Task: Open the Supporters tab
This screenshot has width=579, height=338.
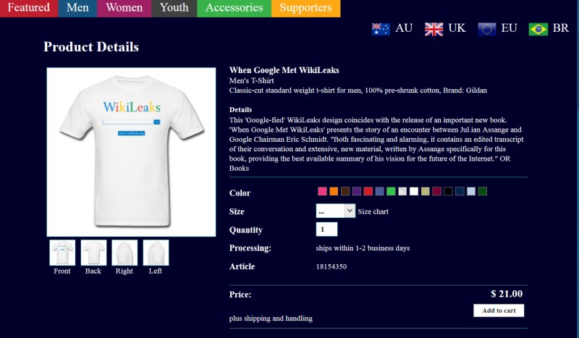Action: (305, 8)
